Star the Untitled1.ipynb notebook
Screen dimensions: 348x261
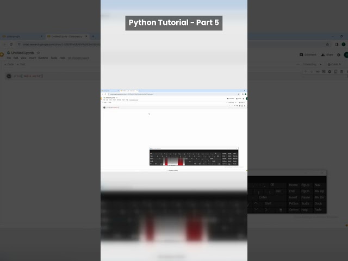tap(39, 53)
